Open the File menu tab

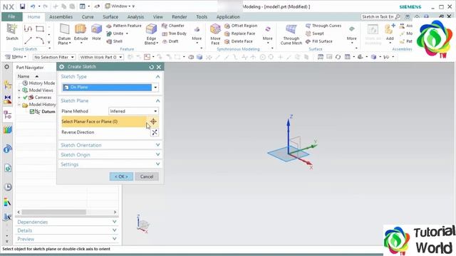pyautogui.click(x=11, y=16)
